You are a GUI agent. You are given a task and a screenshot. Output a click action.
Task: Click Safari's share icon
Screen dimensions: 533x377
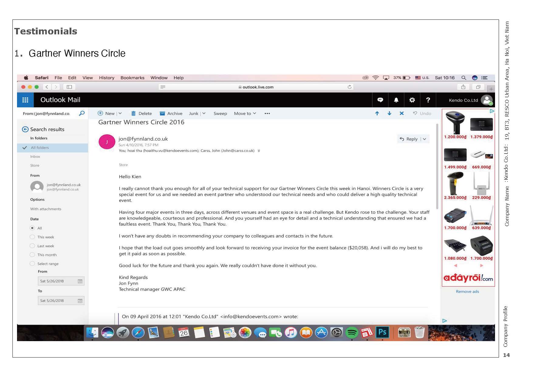tap(463, 87)
